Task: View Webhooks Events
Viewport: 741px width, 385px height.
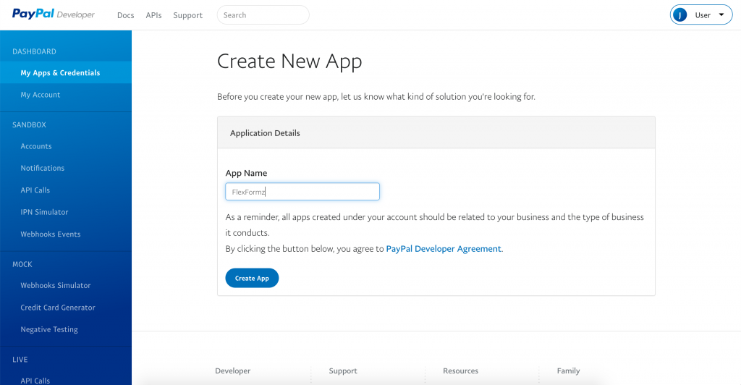Action: (51, 234)
